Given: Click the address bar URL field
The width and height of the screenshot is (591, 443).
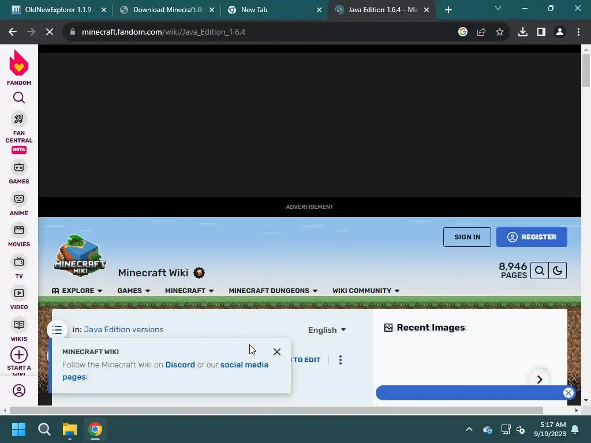Looking at the screenshot, I should tap(260, 32).
